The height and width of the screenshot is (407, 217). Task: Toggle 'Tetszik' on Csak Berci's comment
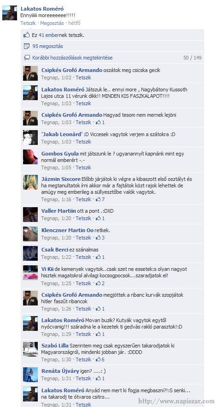pos(83,257)
